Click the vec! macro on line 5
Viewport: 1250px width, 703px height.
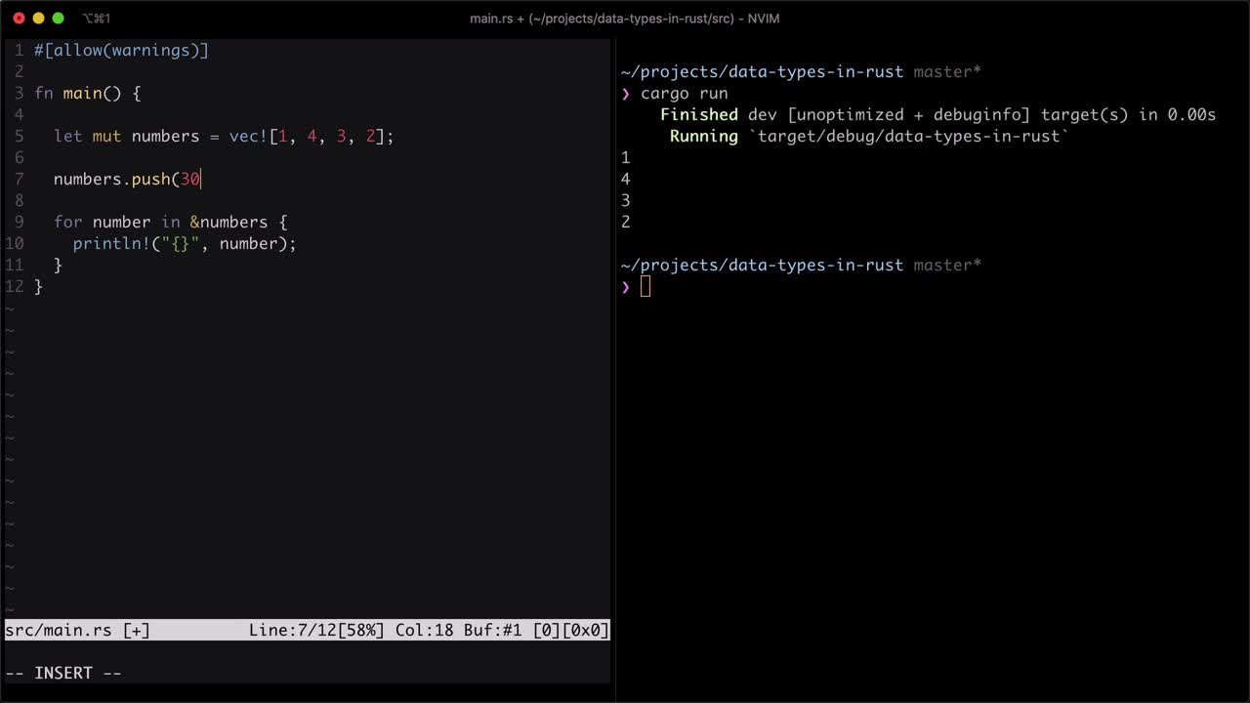(248, 137)
